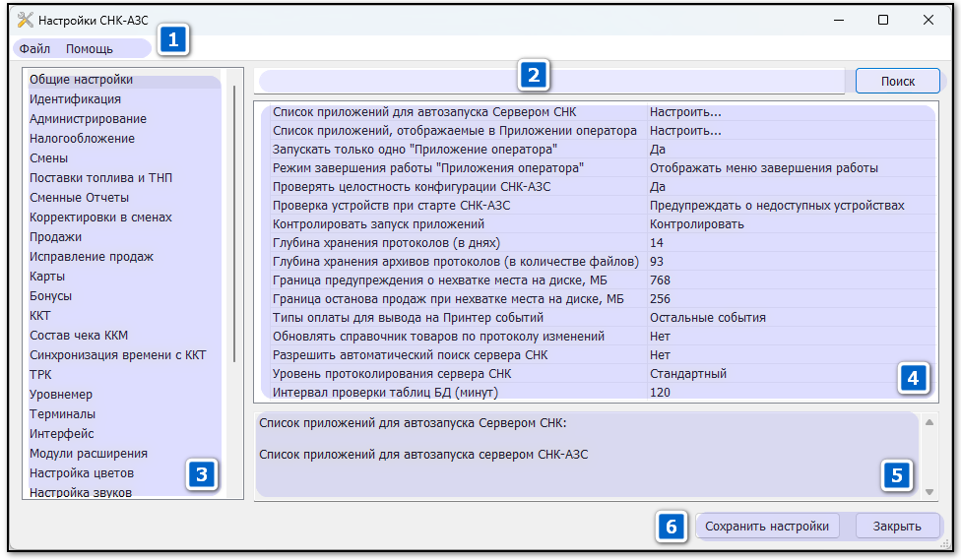Open Стандартный logging level dropdown value

(688, 374)
